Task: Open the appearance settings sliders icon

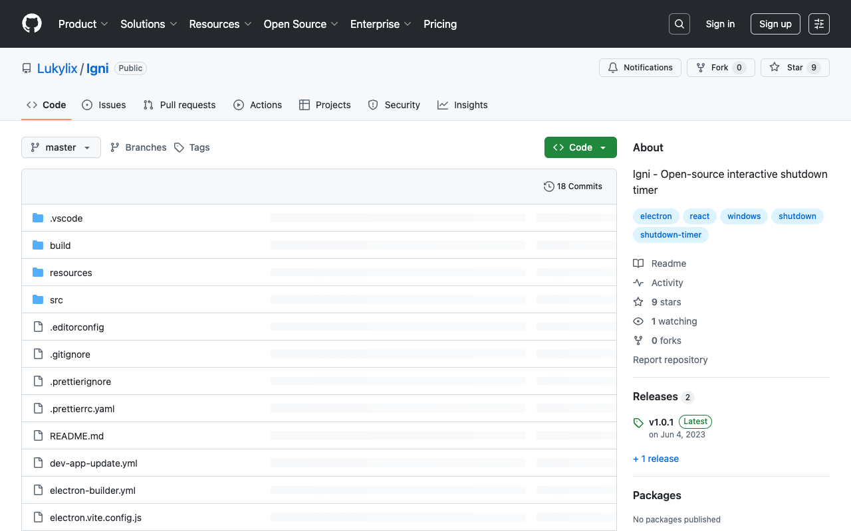Action: click(819, 24)
